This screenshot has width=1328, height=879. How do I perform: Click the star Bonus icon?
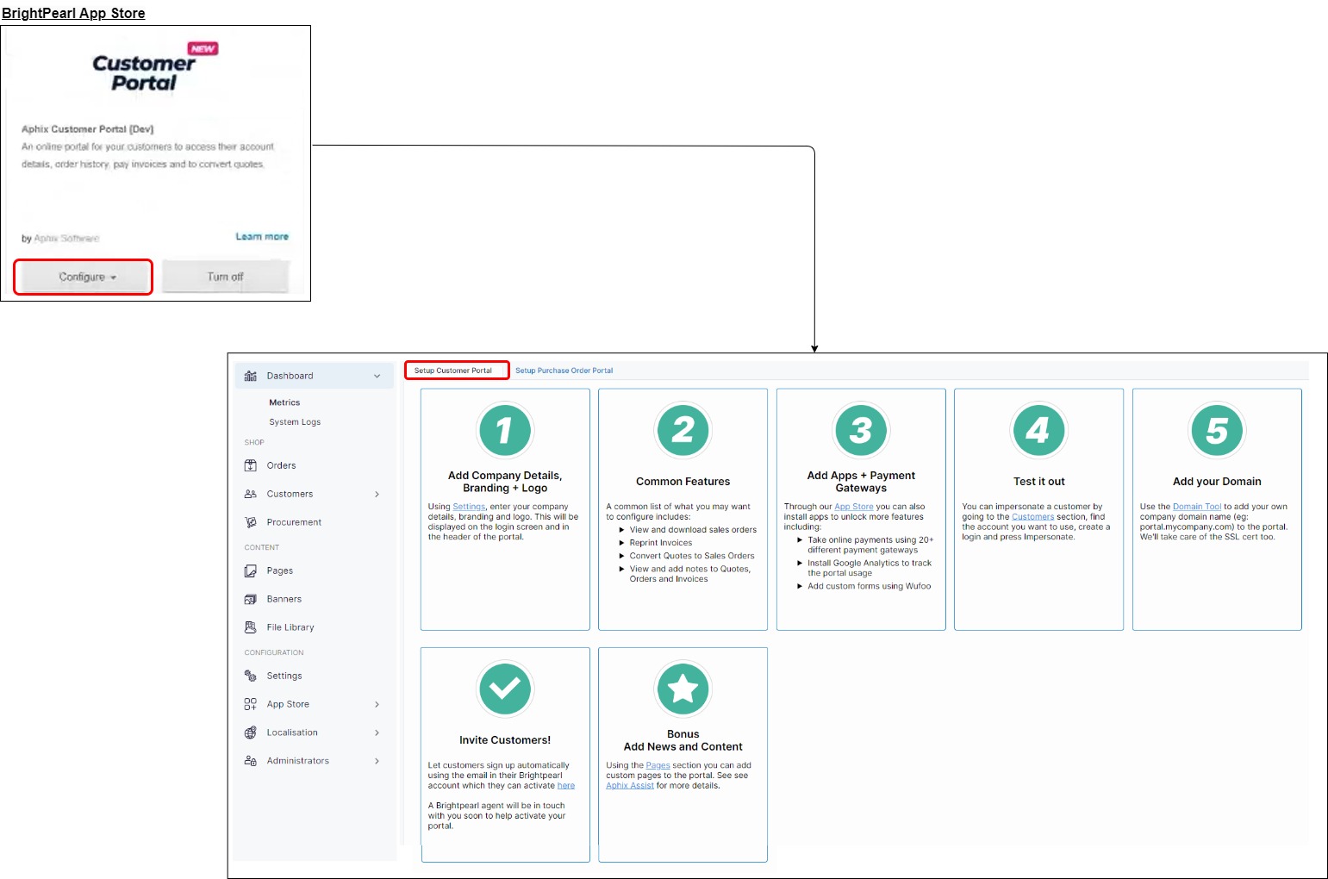[683, 689]
